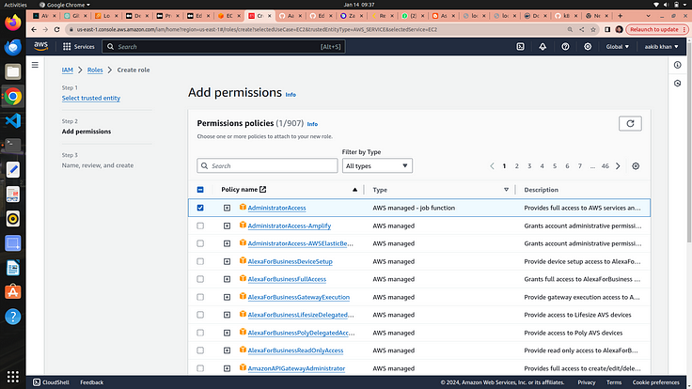
Task: Launch CloudShell from top navigation bar
Action: (x=520, y=46)
